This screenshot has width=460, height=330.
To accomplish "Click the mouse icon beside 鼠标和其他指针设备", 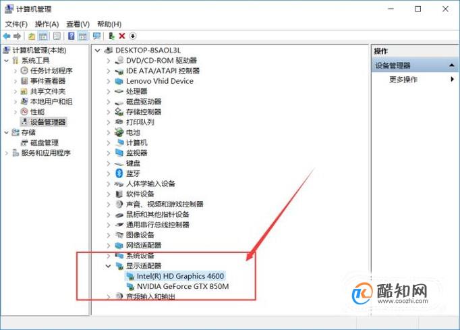I will pyautogui.click(x=119, y=215).
